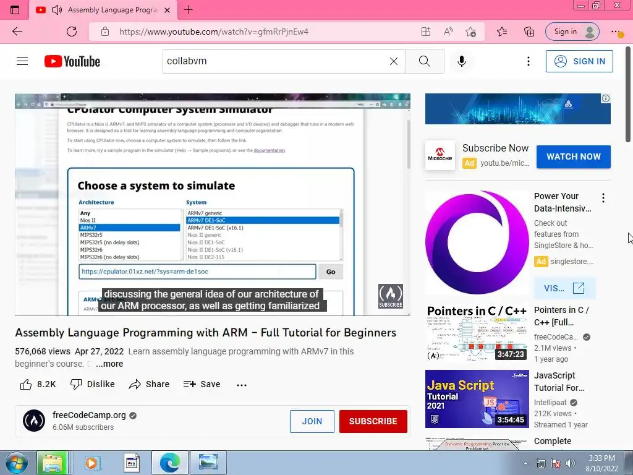Viewport: 633px width, 475px height.
Task: Open the Windows Start menu
Action: click(x=16, y=463)
